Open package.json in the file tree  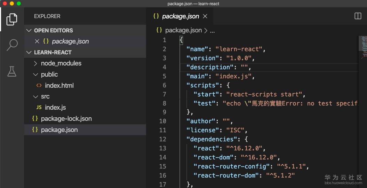[x=59, y=130]
